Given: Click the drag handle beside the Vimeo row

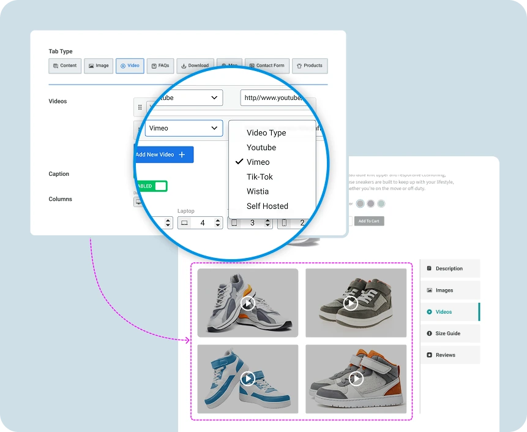Looking at the screenshot, I should 140,129.
